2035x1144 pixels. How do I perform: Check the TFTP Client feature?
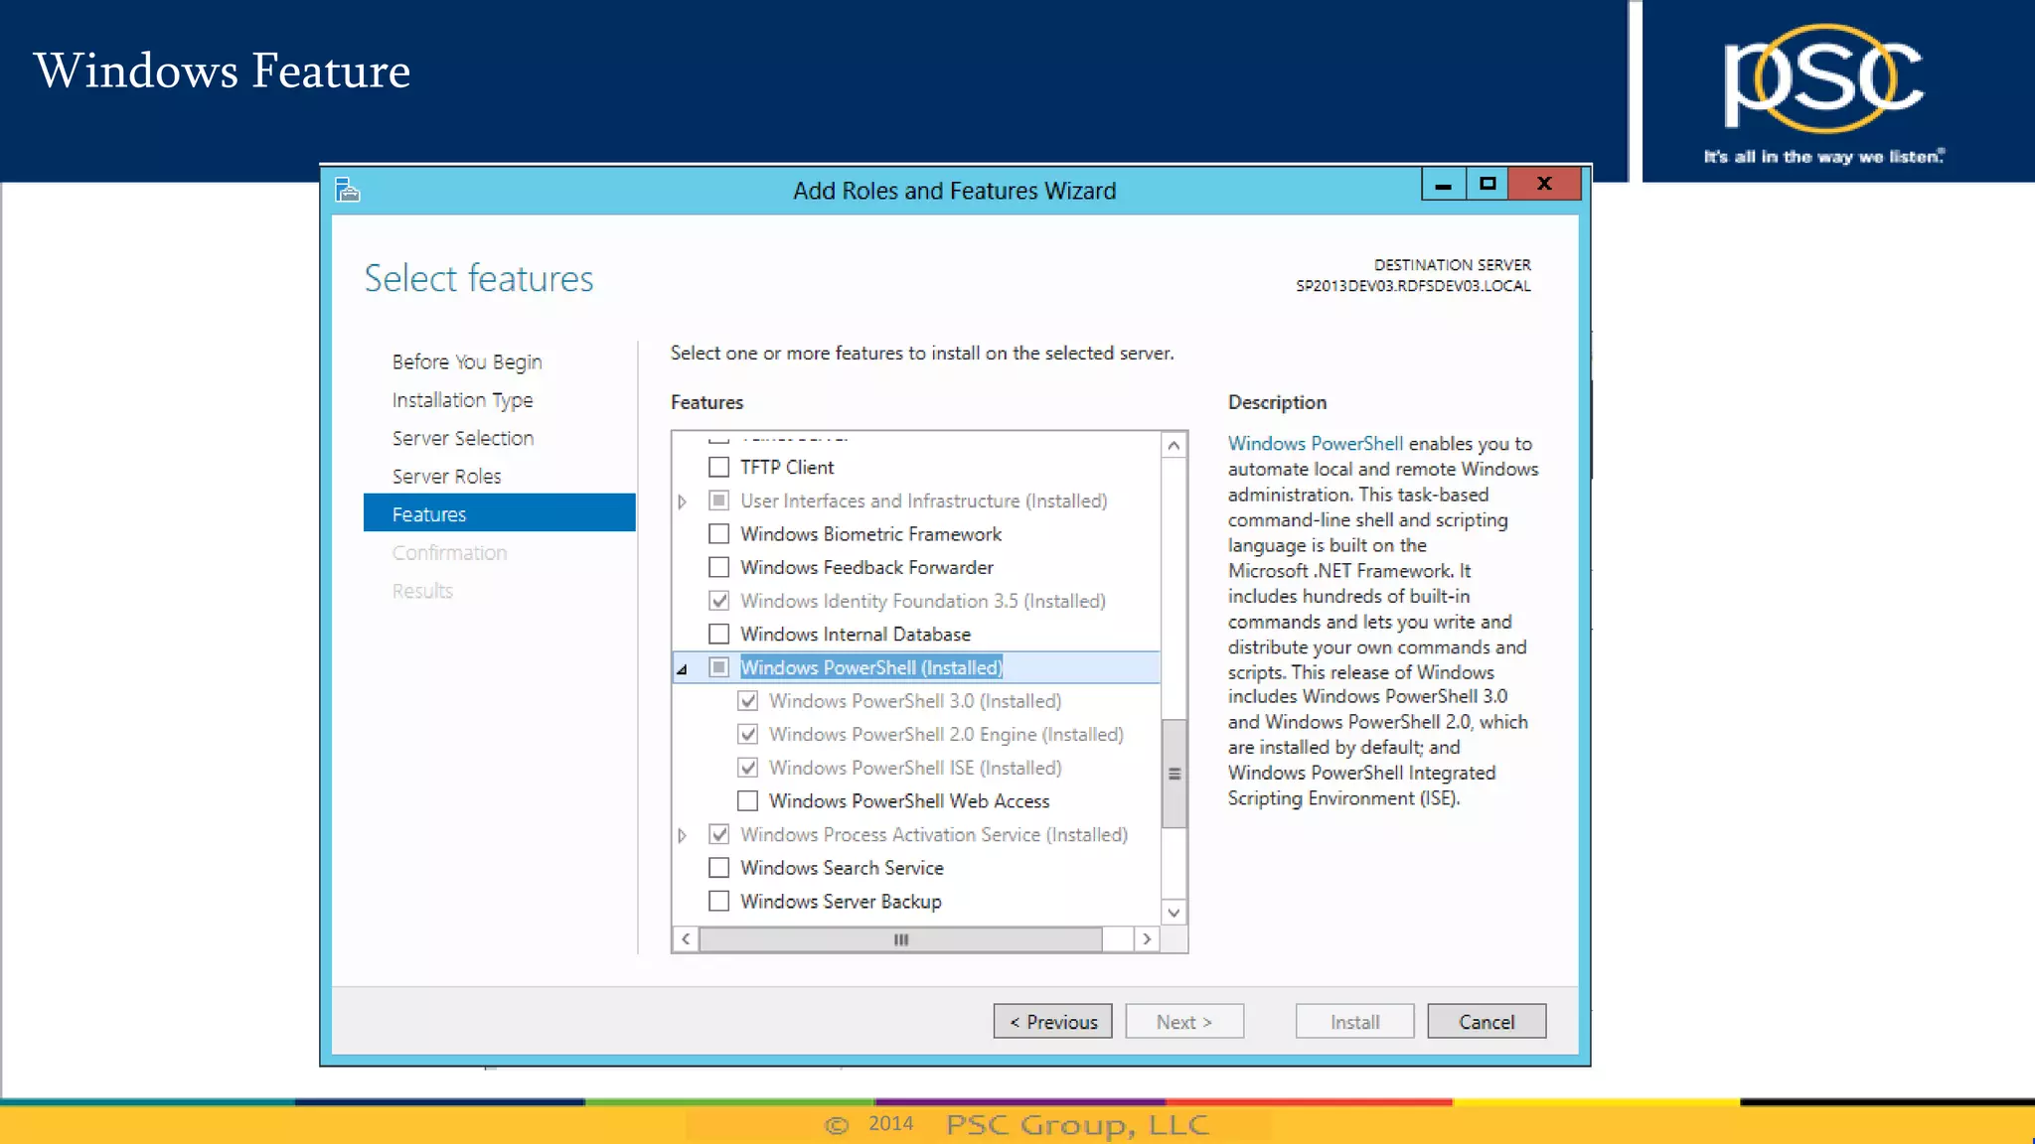point(719,467)
